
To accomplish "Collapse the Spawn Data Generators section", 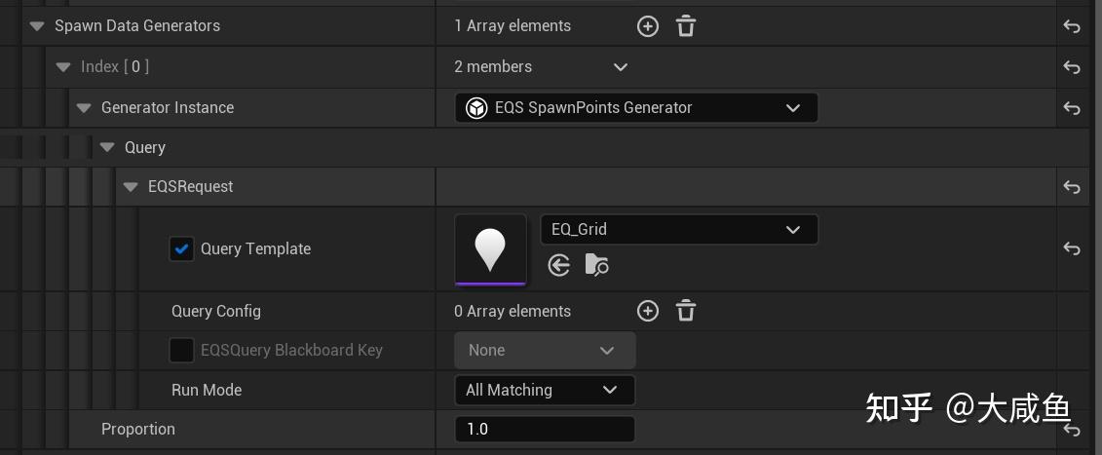I will click(37, 26).
